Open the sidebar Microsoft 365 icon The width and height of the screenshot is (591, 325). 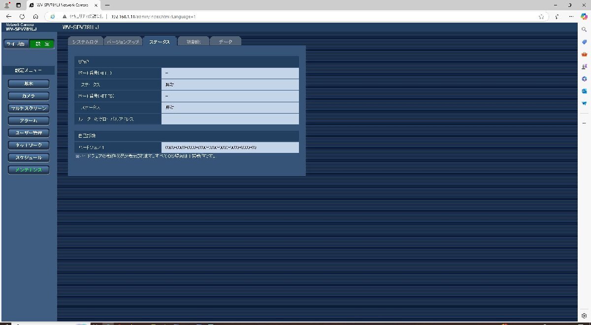point(584,79)
